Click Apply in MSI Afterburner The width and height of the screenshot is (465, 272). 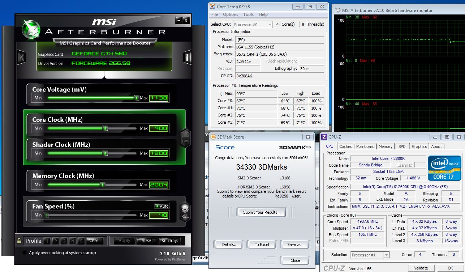[x=124, y=241]
